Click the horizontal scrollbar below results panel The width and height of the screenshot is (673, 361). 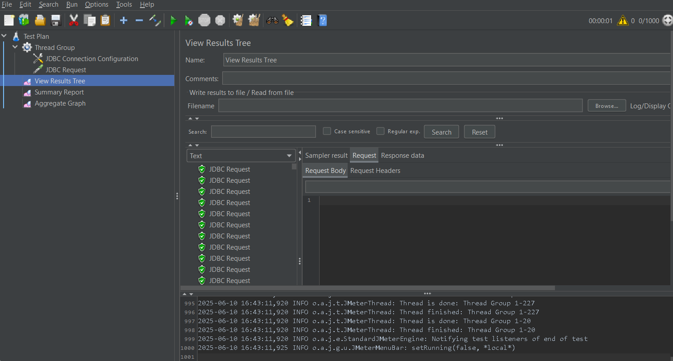coord(368,288)
